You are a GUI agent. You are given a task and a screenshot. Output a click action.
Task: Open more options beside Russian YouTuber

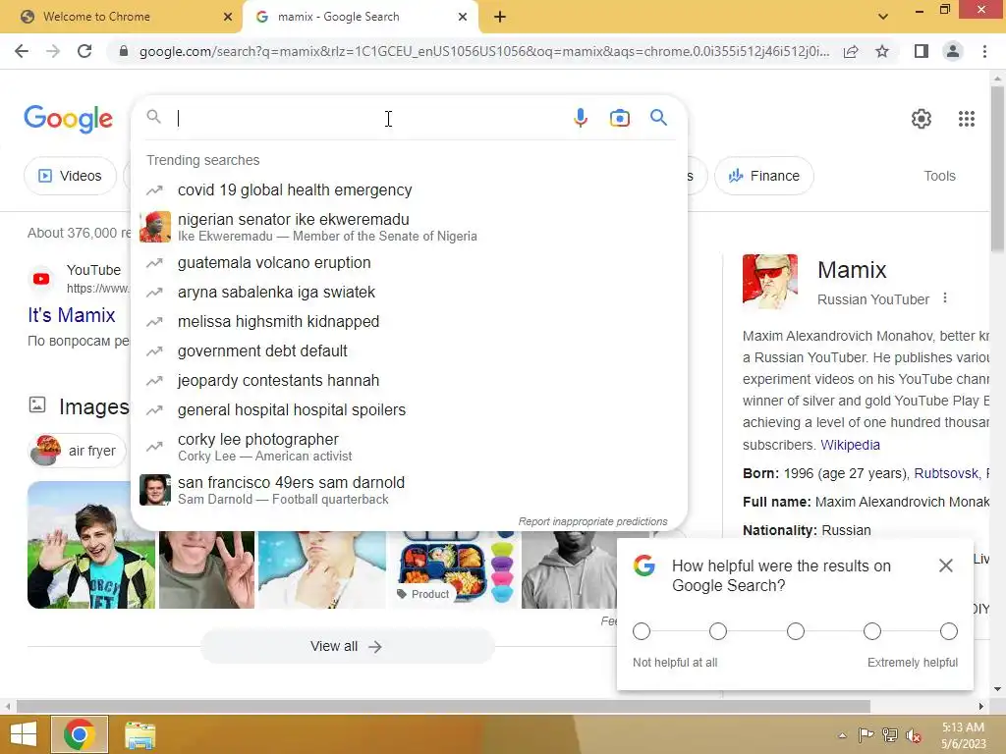(944, 298)
